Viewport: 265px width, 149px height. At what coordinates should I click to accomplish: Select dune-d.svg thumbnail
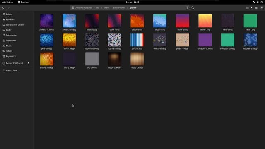point(183,21)
